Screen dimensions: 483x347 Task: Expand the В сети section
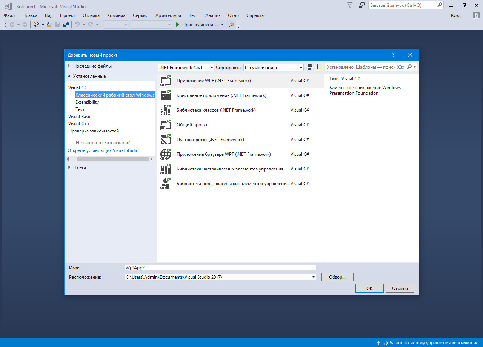point(69,167)
